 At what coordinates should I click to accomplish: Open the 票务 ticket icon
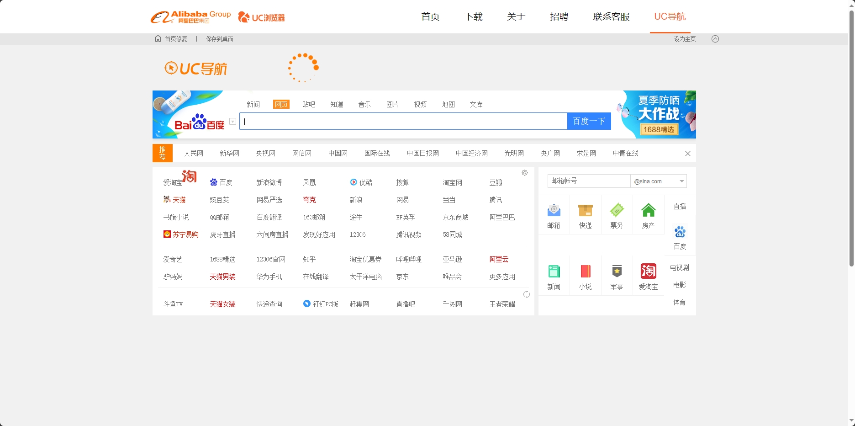click(617, 210)
